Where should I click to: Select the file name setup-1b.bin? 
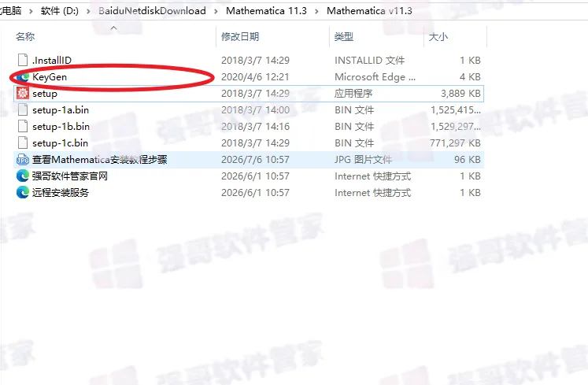point(61,127)
